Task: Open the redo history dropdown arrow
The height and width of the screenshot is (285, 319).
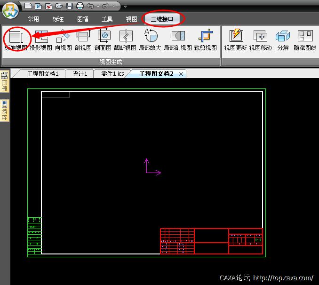Action: coord(113,6)
